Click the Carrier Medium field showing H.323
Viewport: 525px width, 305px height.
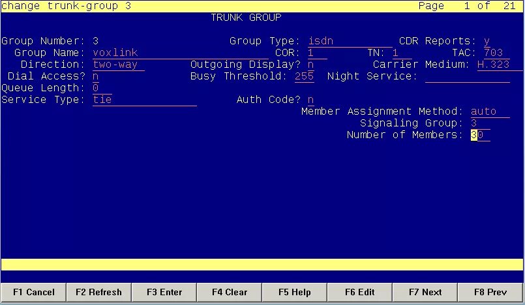(500, 65)
